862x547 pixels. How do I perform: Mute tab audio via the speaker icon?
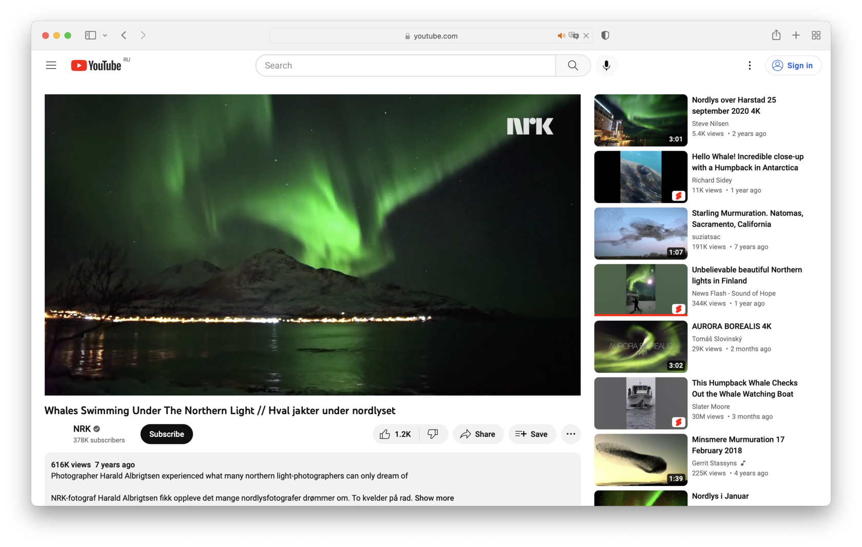(x=561, y=35)
